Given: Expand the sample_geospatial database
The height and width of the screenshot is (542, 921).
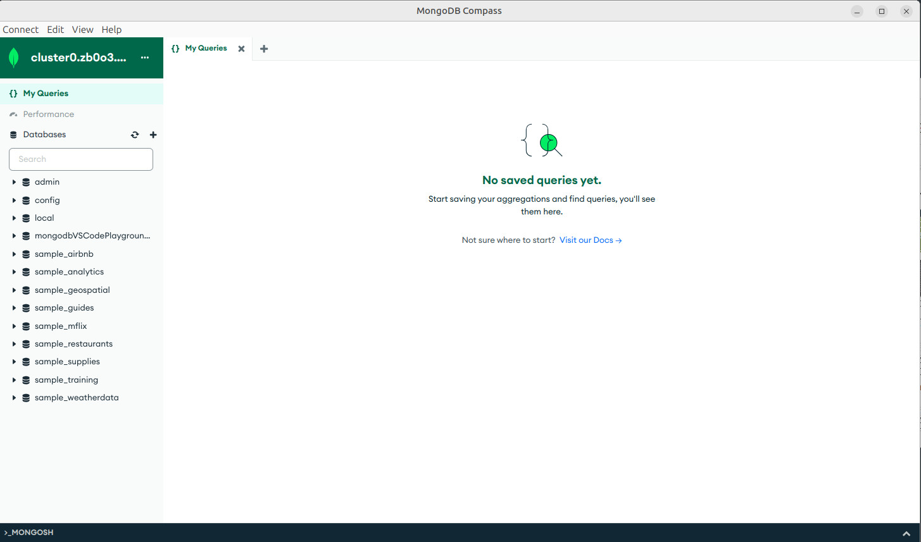Looking at the screenshot, I should pyautogui.click(x=14, y=290).
